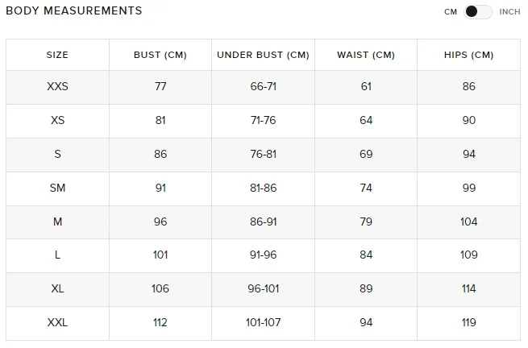Click the SIZE column header
The image size is (528, 348).
click(57, 55)
